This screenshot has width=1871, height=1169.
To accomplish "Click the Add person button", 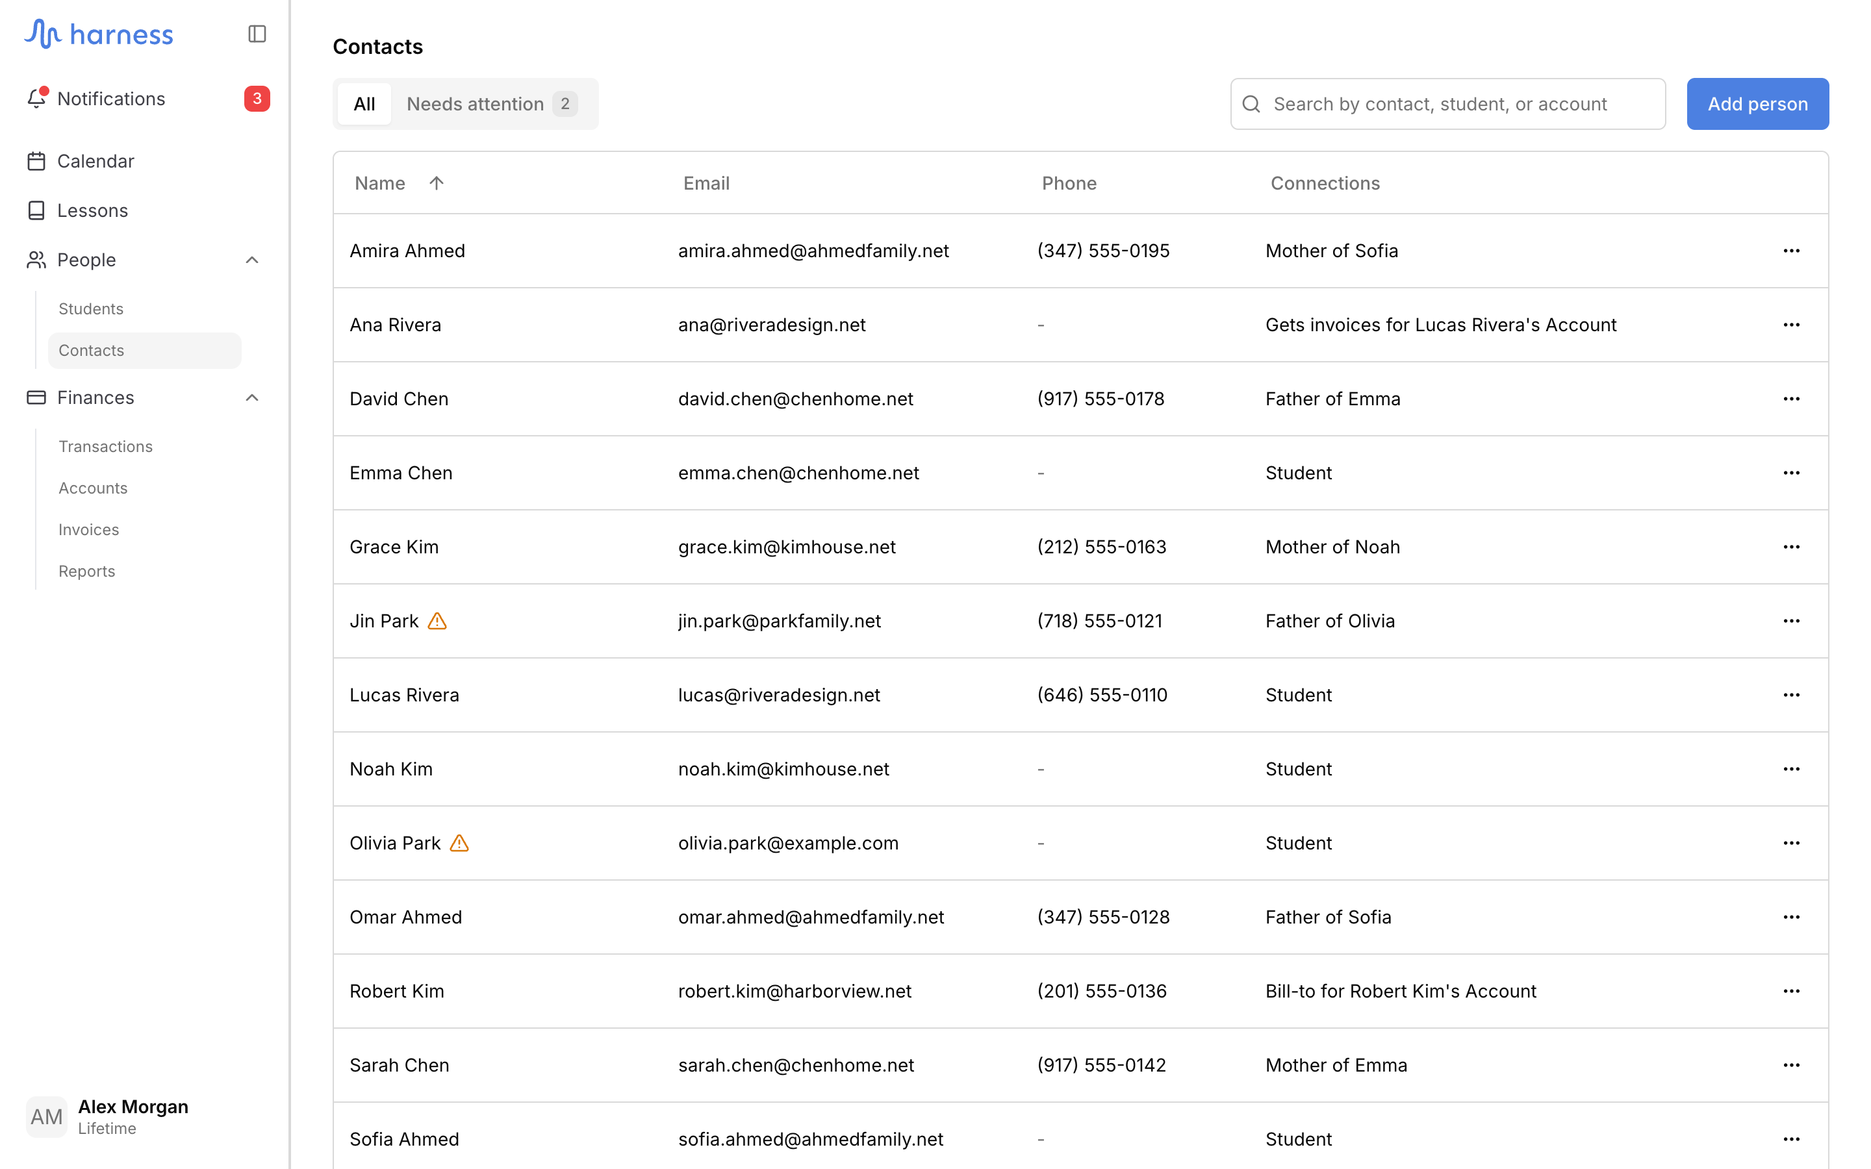I will 1757,104.
